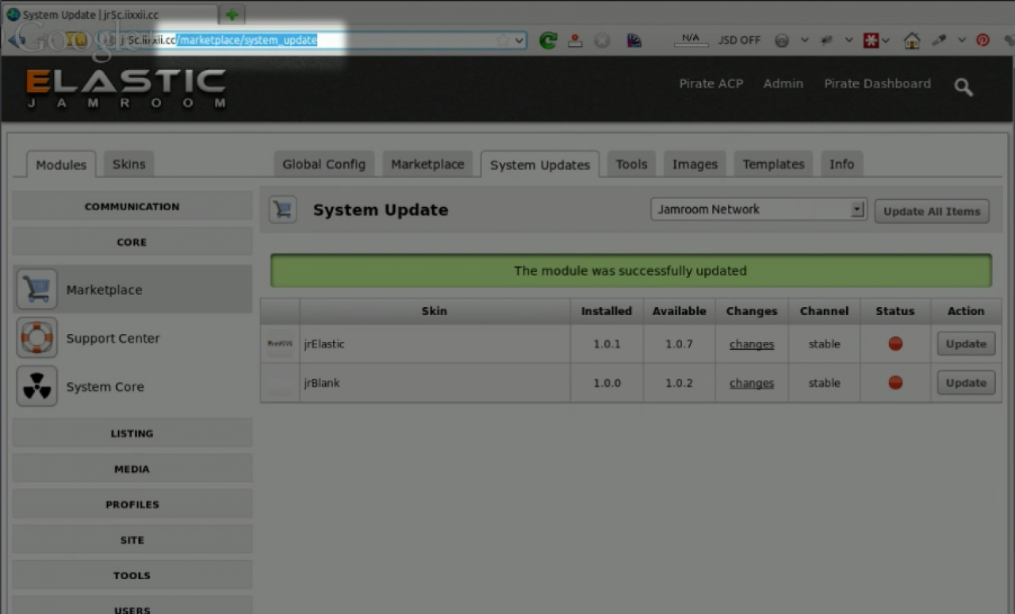The height and width of the screenshot is (614, 1015).
Task: Open a new tab with green plus
Action: (232, 15)
